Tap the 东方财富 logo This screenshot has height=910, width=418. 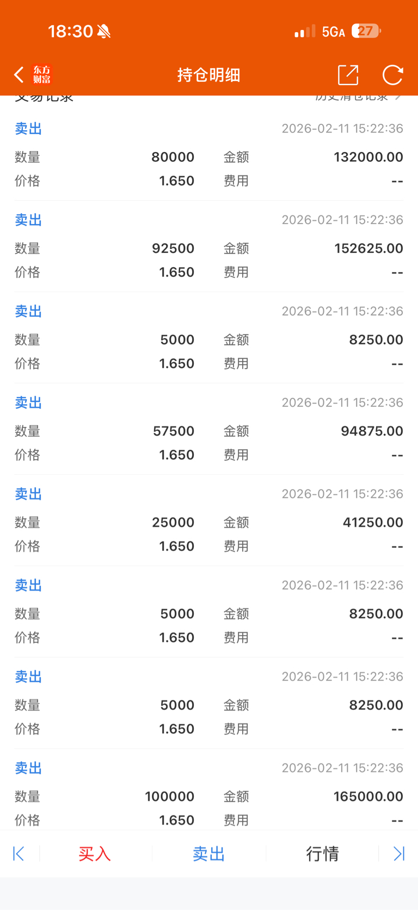(x=42, y=75)
